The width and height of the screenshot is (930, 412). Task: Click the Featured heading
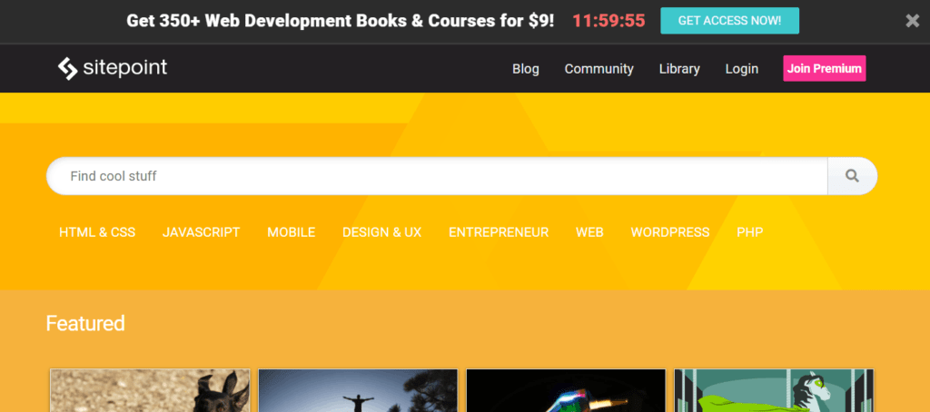tap(85, 323)
